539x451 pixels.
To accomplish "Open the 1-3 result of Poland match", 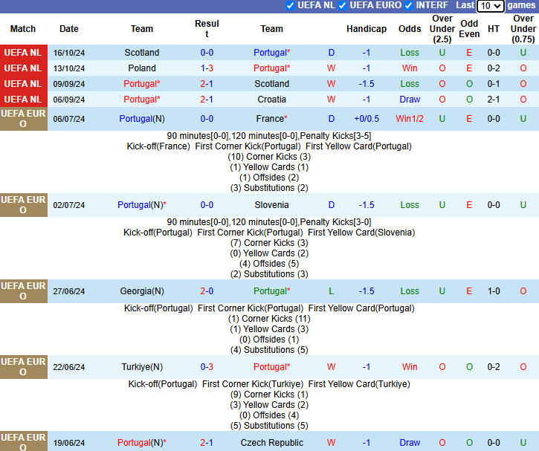I will [x=207, y=68].
